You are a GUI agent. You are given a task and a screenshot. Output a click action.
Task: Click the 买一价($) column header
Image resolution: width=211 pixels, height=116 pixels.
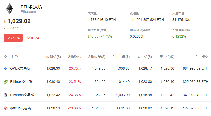(x=144, y=57)
